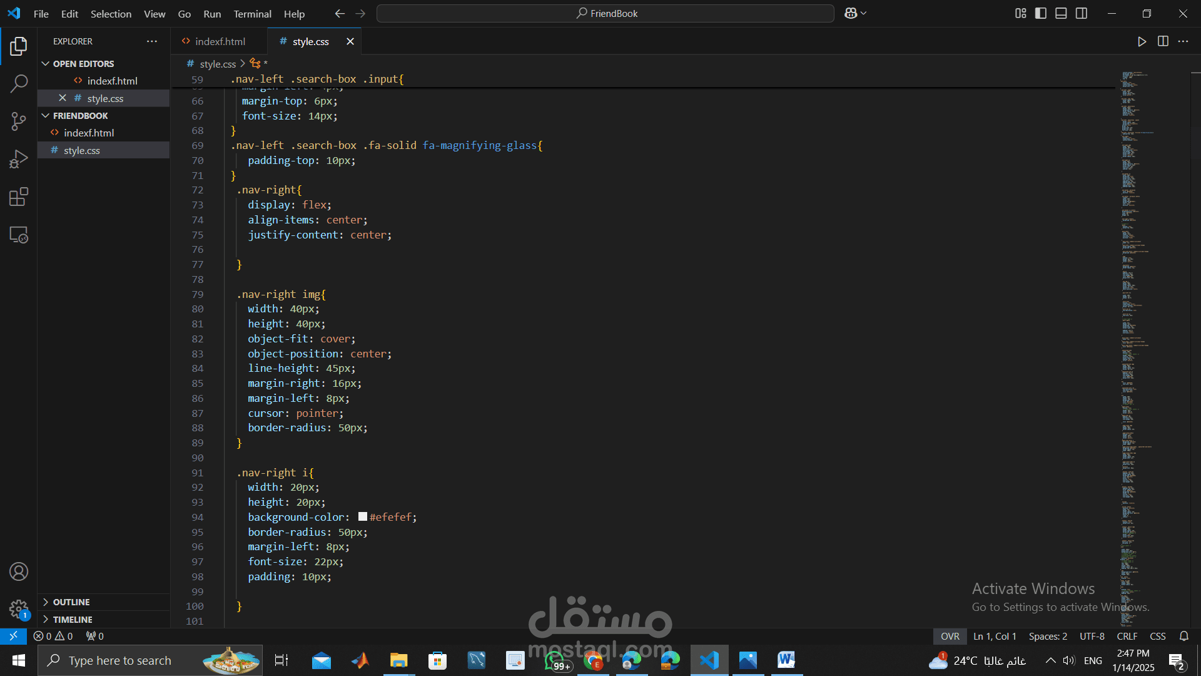
Task: Open Remote Explorer view icon
Action: pos(19,235)
